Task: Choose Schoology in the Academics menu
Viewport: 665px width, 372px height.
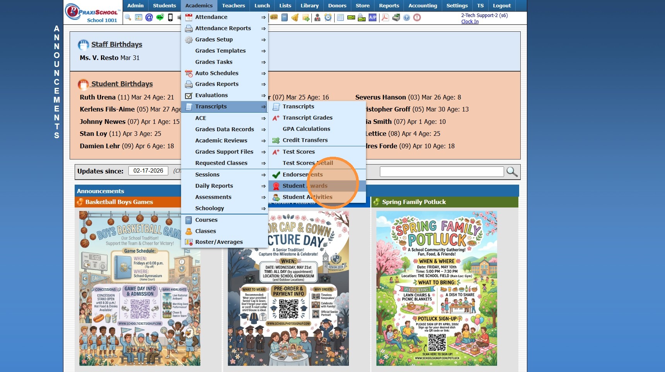Action: click(224, 208)
